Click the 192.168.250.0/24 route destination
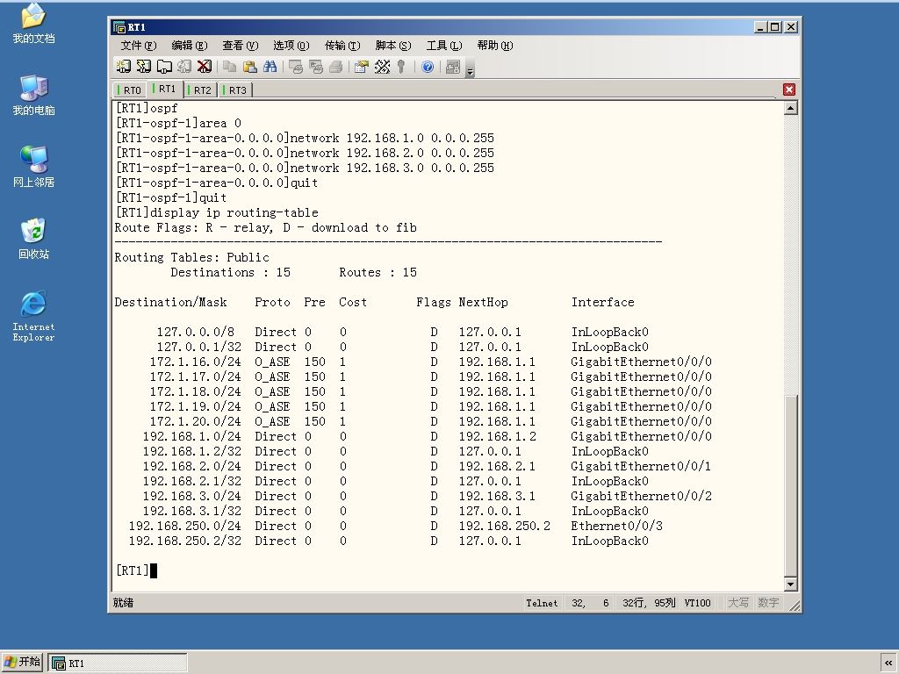 click(185, 526)
